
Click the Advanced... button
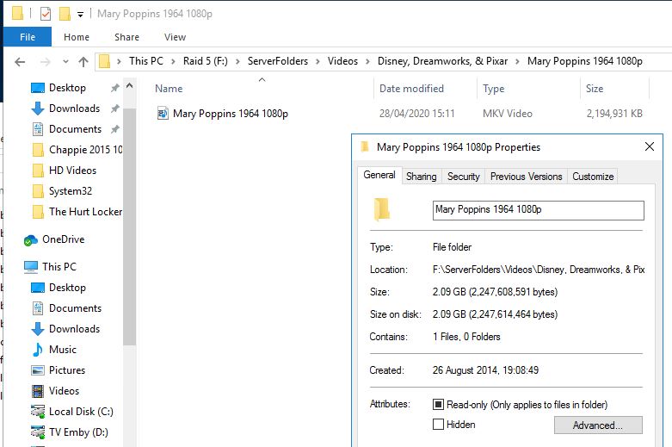click(598, 425)
